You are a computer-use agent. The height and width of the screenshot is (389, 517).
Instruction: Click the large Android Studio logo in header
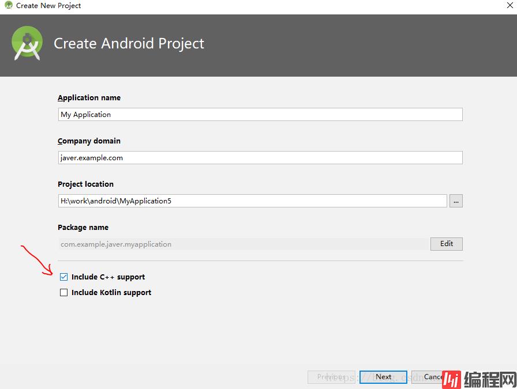[27, 43]
